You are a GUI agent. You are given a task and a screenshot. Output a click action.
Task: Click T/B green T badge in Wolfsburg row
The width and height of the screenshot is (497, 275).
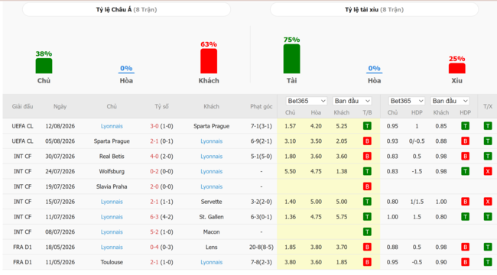tap(367, 171)
